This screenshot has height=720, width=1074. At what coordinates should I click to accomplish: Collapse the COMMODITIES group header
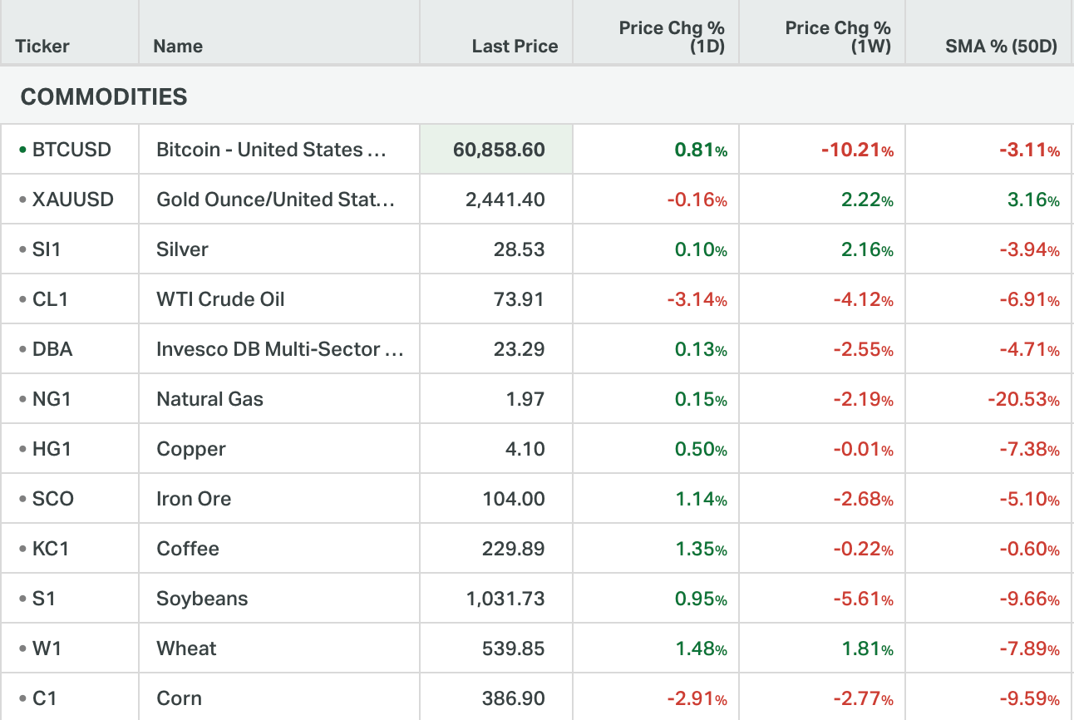click(104, 96)
